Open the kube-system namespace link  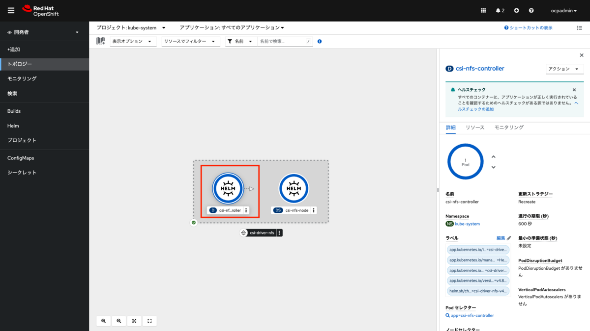pyautogui.click(x=467, y=224)
